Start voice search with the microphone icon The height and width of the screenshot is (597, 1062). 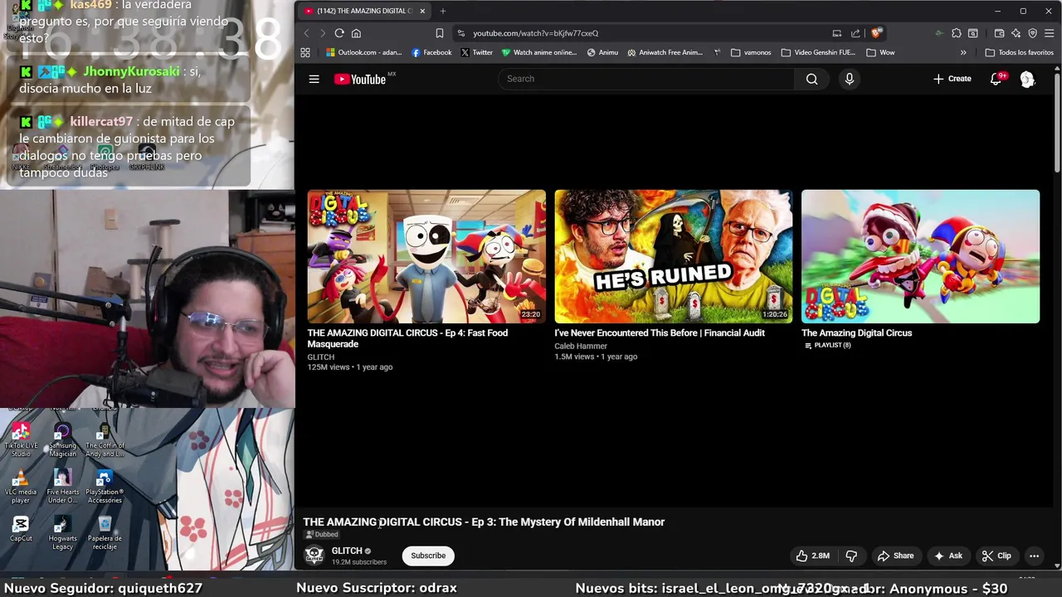[849, 79]
